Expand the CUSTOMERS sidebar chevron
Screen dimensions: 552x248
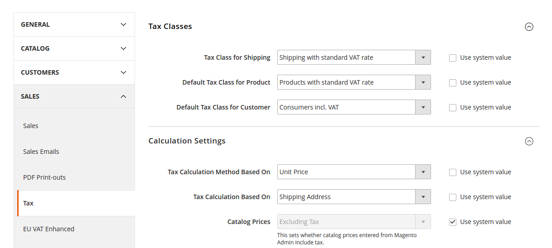[x=123, y=72]
